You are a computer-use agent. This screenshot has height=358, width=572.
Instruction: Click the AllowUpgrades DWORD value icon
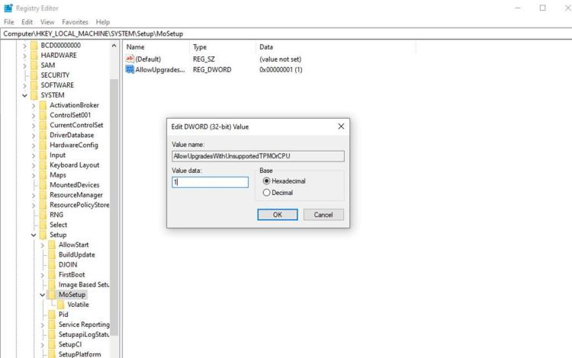click(130, 69)
